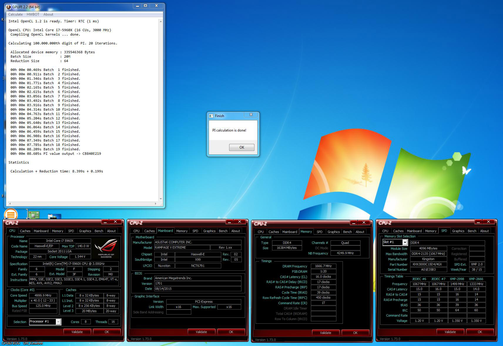503x346 pixels.
Task: Close the Finish dialog with its X button
Action: tap(251, 115)
